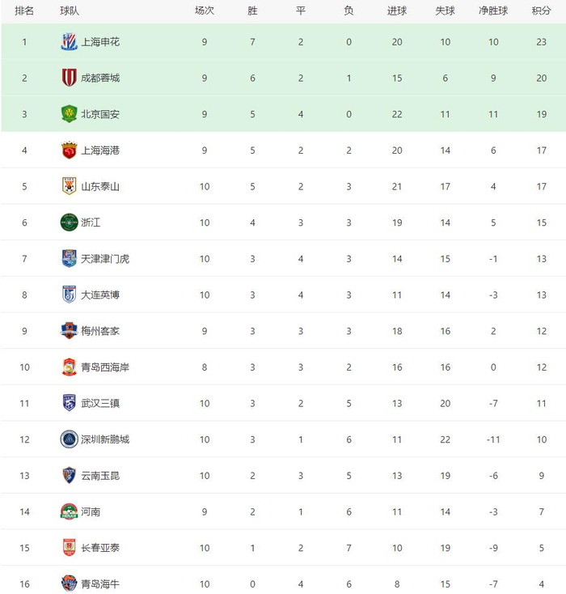Screen dimensions: 566x594
Task: Click the 梅州客家 team icon
Action: point(70,331)
